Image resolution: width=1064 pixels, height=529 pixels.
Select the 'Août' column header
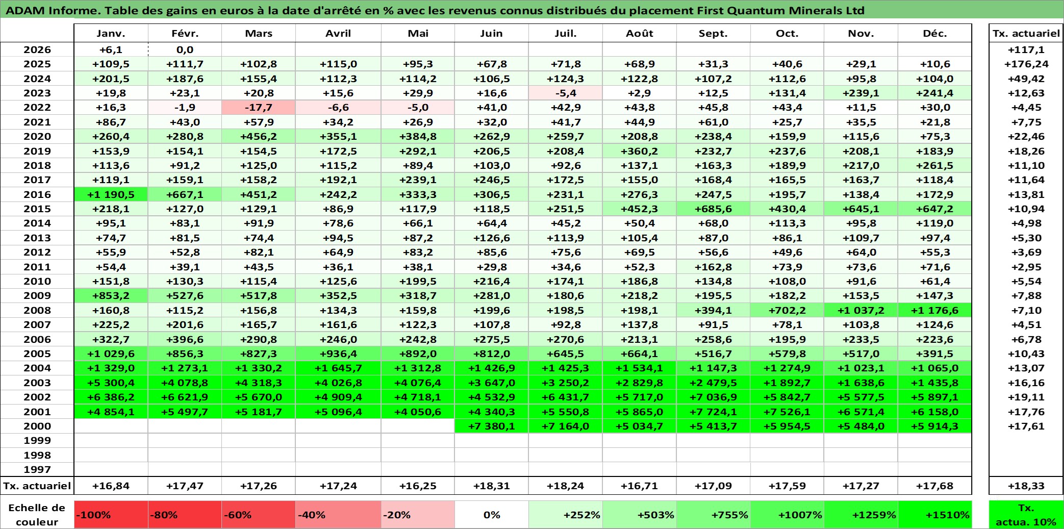(x=640, y=33)
